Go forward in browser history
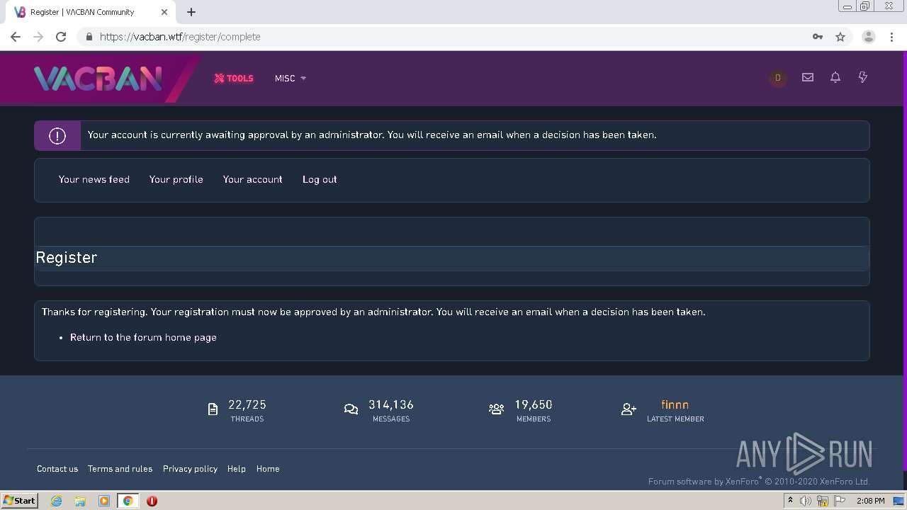The height and width of the screenshot is (510, 907). point(38,37)
